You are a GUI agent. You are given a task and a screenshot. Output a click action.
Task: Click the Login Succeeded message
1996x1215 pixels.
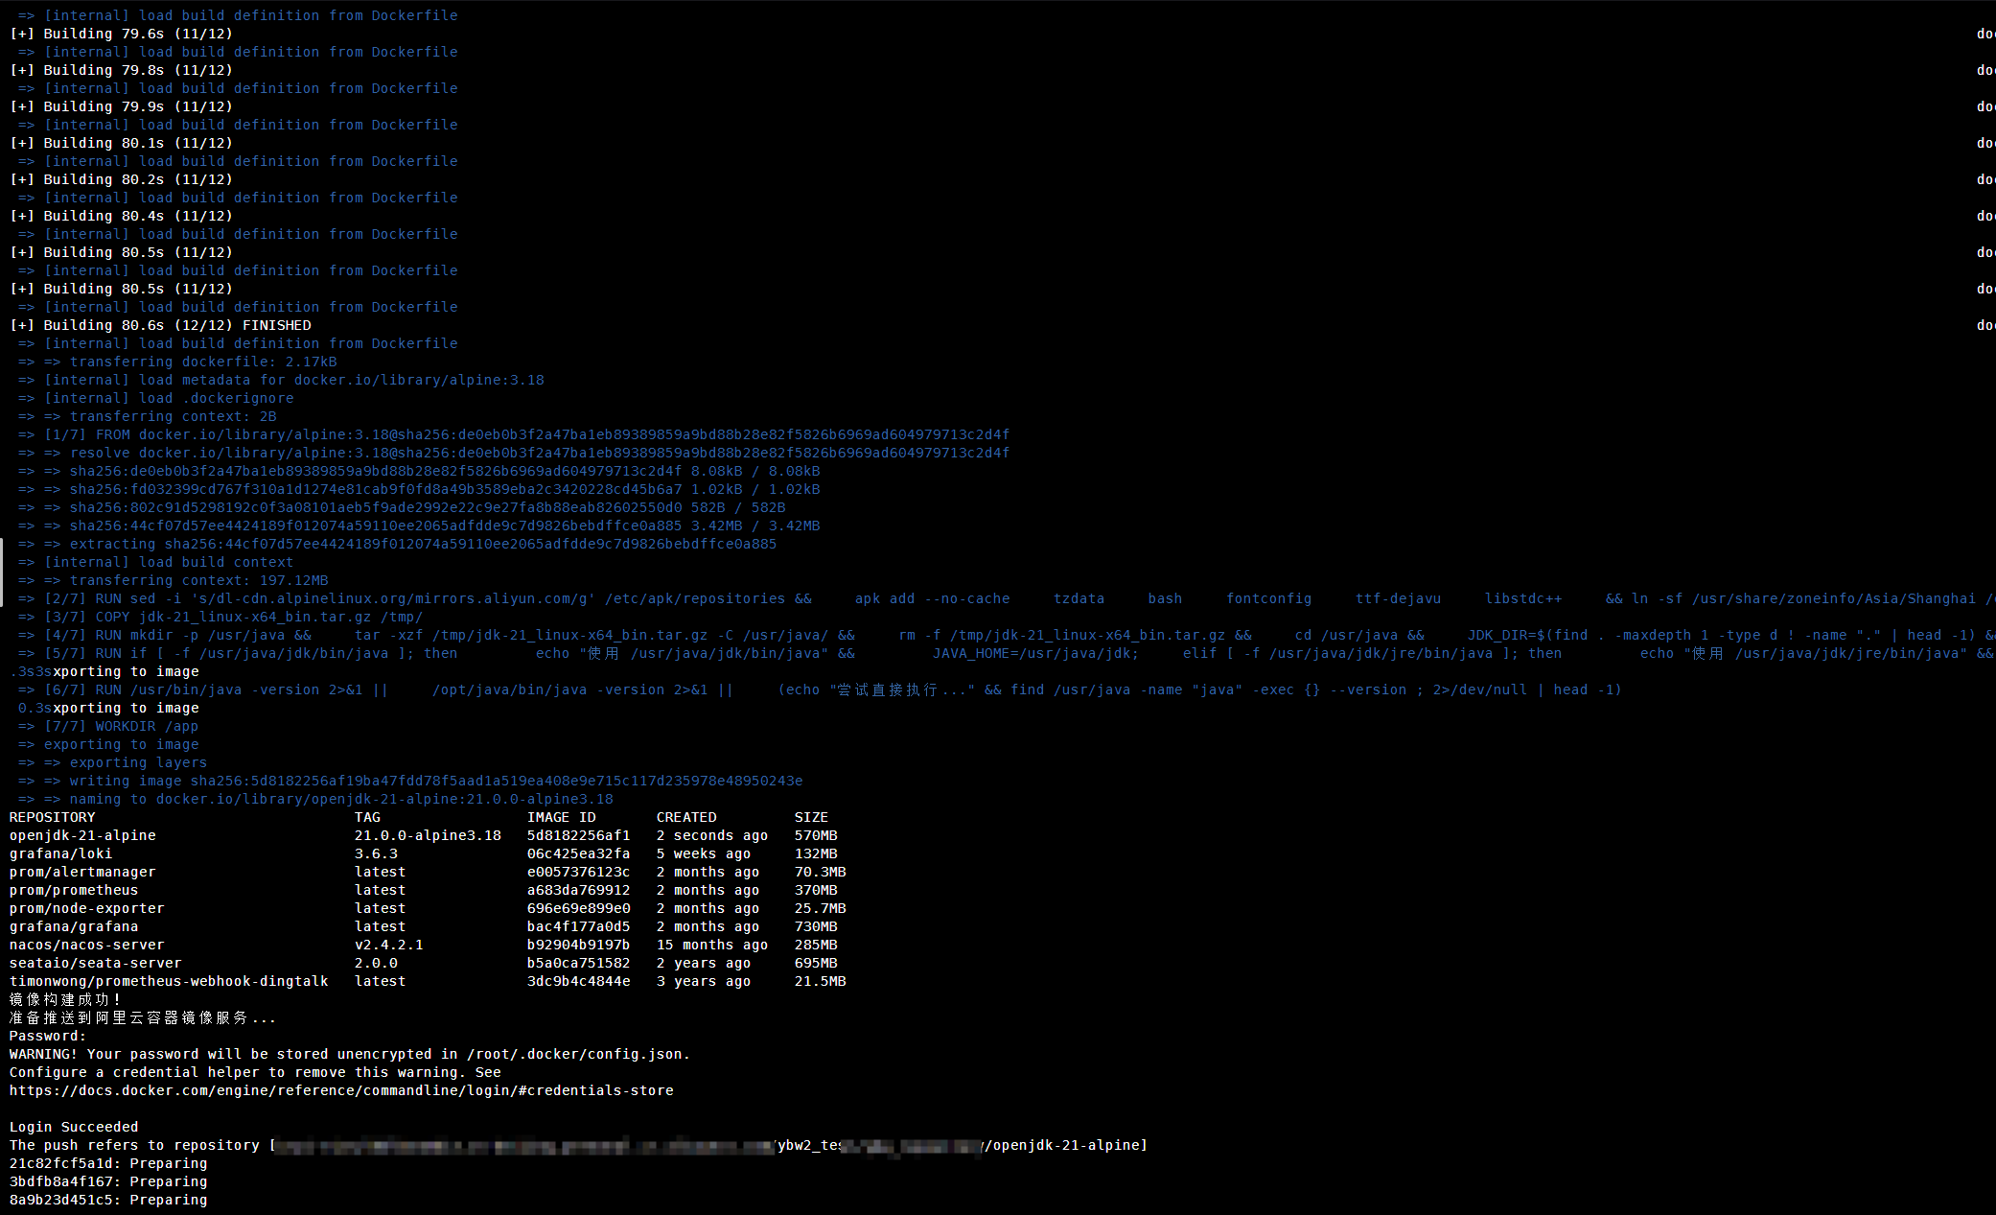pos(74,1127)
